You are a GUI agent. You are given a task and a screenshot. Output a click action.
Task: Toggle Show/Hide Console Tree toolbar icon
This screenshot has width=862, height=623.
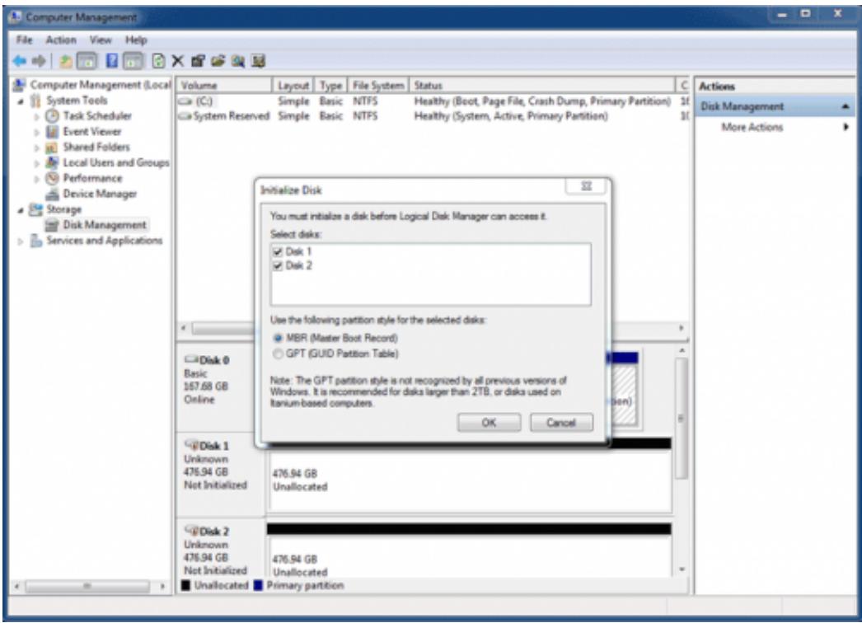click(x=87, y=61)
